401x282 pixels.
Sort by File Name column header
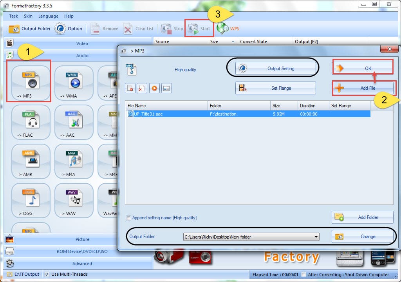click(x=166, y=106)
